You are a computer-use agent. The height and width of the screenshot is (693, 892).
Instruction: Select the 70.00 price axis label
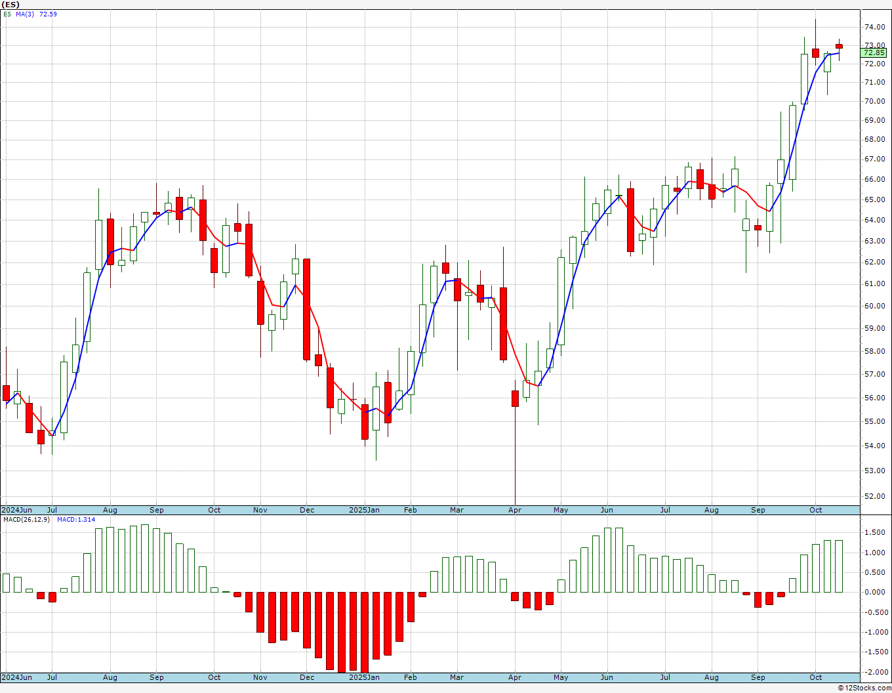point(875,101)
